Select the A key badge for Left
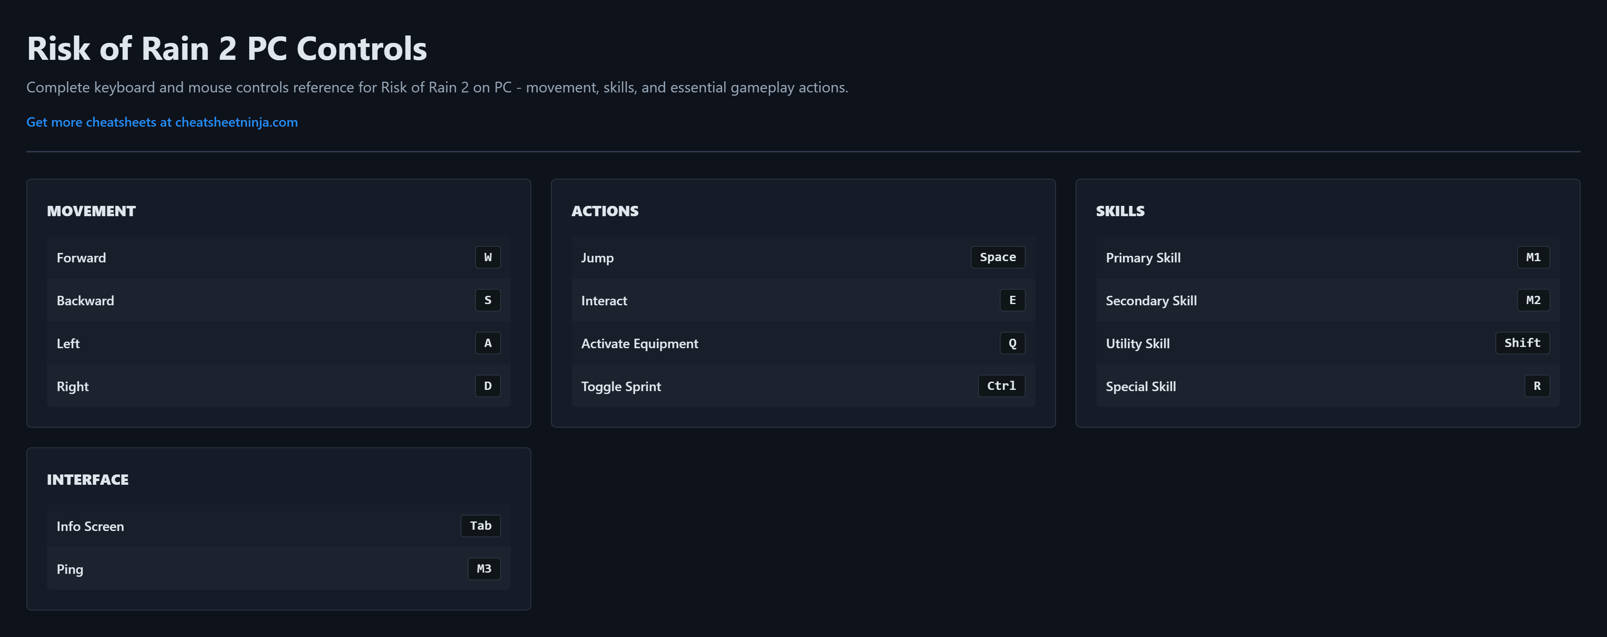This screenshot has width=1607, height=637. tap(487, 343)
